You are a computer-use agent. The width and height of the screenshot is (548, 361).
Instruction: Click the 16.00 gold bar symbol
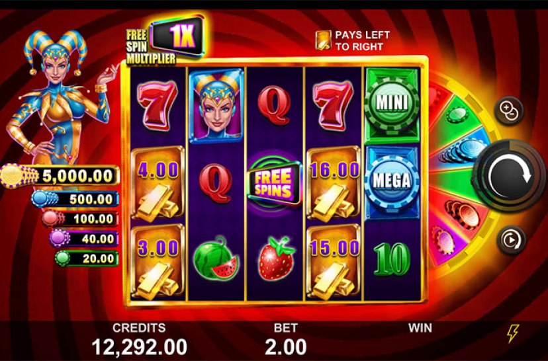pos(334,184)
